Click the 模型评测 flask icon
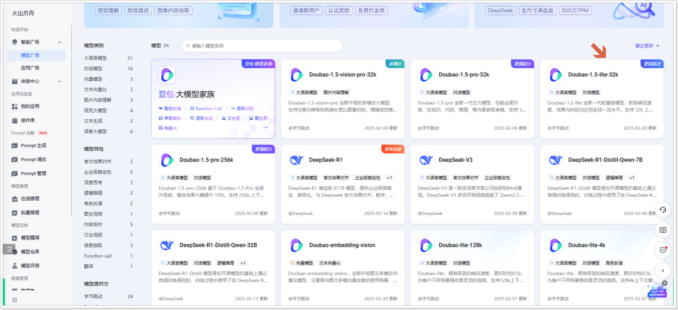This screenshot has width=678, height=310. pyautogui.click(x=14, y=265)
